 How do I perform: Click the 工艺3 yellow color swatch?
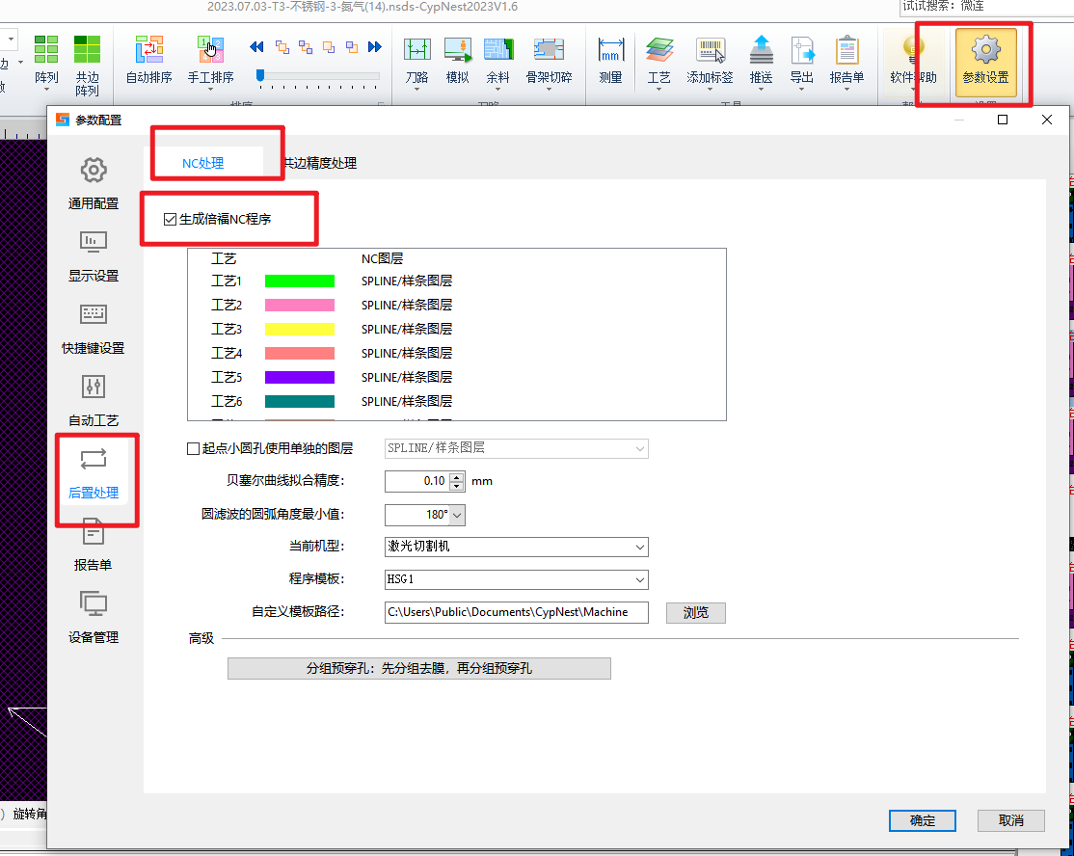[299, 329]
